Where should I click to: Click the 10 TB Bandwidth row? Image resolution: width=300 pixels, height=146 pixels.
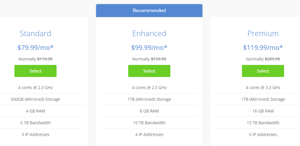[149, 123]
